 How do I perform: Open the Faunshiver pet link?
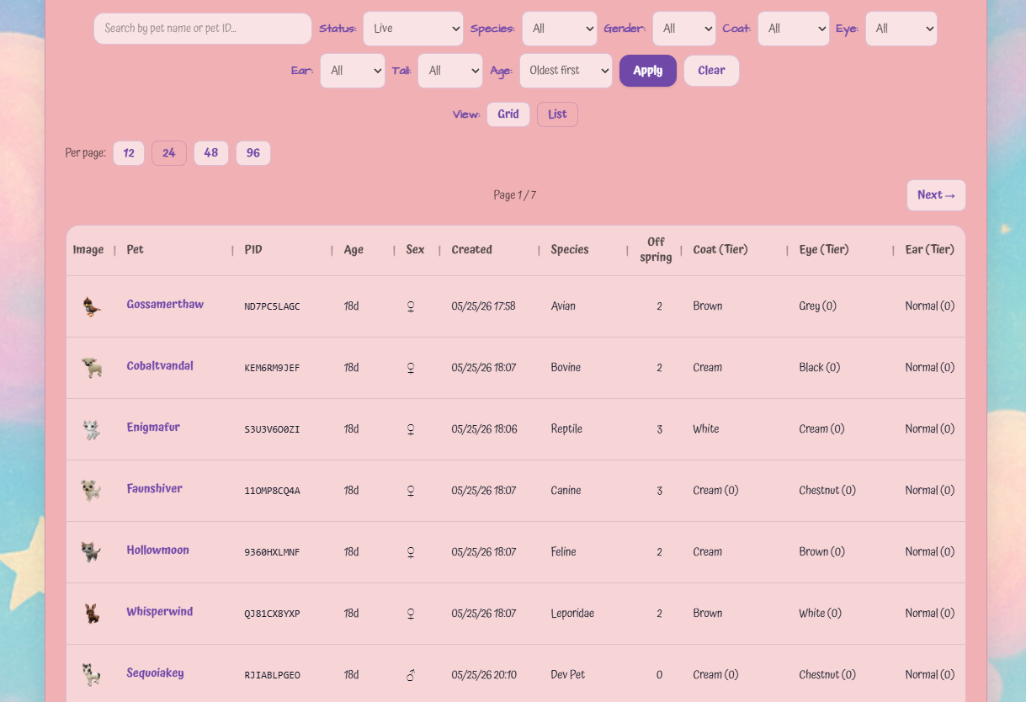(154, 489)
